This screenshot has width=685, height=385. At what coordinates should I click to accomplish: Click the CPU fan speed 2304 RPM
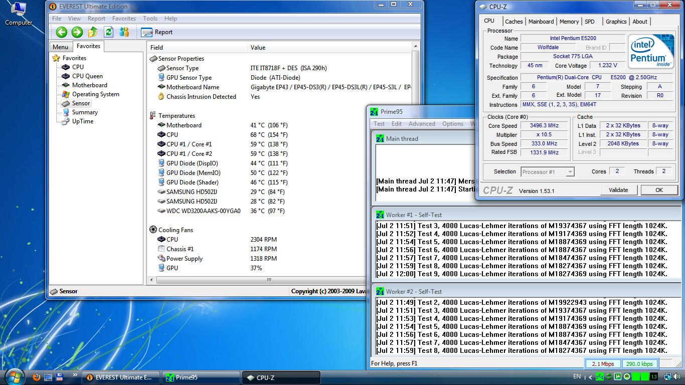pos(263,240)
